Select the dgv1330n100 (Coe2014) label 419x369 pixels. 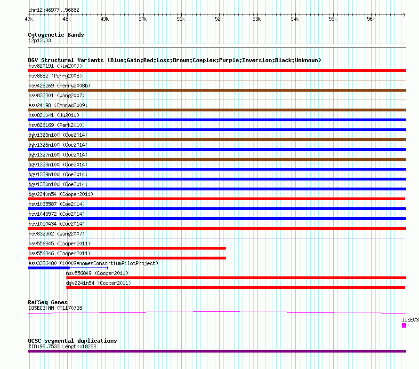[58, 184]
